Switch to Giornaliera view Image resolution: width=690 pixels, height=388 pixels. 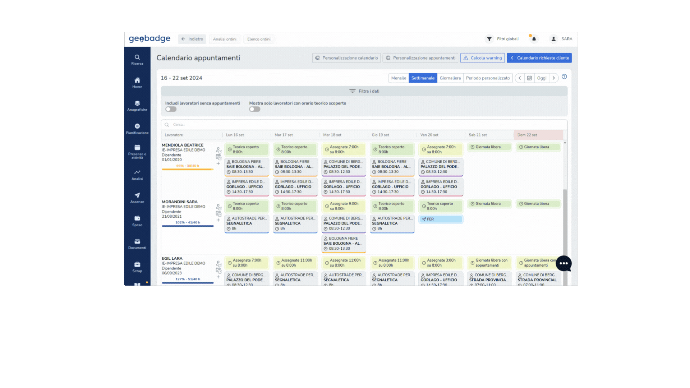[x=450, y=78]
